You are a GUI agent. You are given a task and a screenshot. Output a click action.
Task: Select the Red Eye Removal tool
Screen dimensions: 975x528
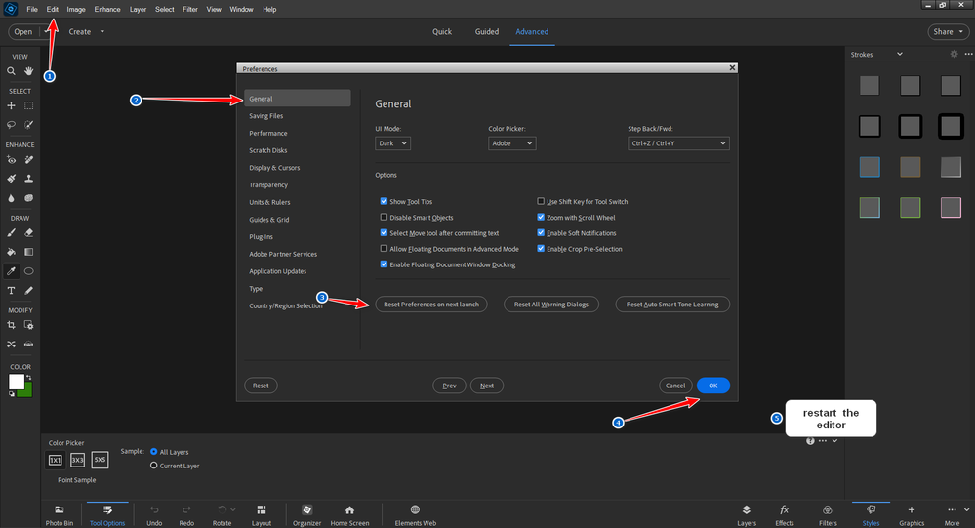(x=11, y=160)
